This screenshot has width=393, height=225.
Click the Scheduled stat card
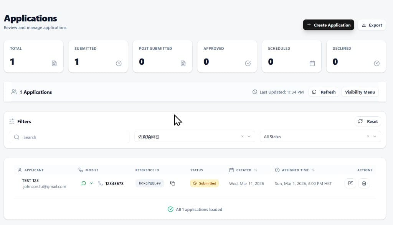[292, 56]
